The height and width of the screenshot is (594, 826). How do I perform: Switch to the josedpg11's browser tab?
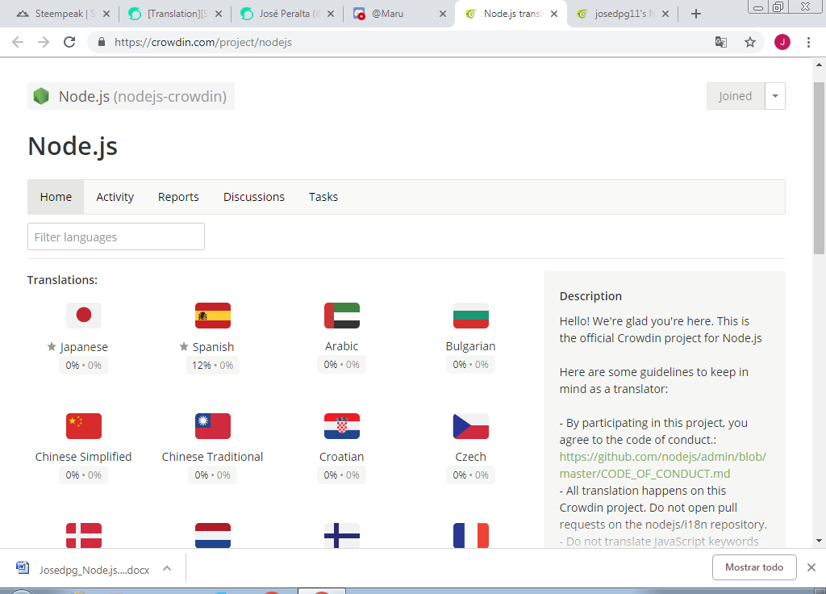(x=624, y=14)
